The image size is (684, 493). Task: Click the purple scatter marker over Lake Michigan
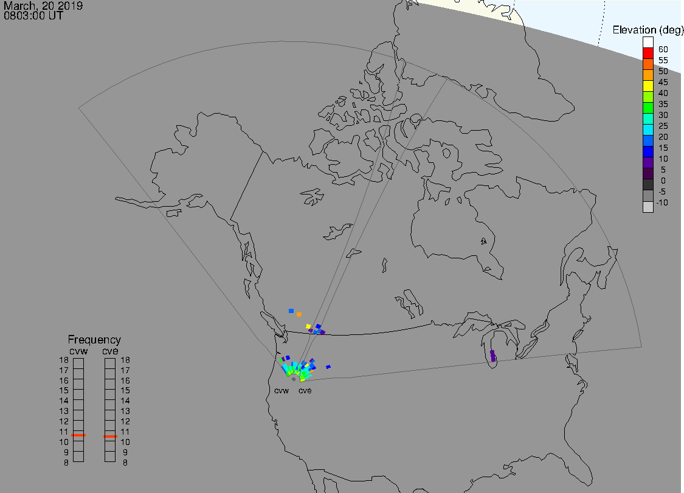[493, 356]
